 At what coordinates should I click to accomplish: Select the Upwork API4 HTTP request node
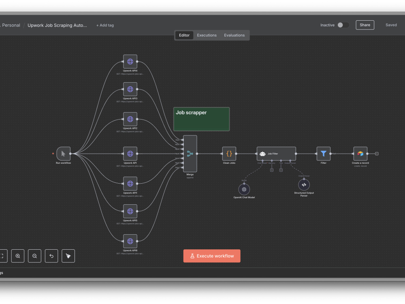[x=130, y=62]
